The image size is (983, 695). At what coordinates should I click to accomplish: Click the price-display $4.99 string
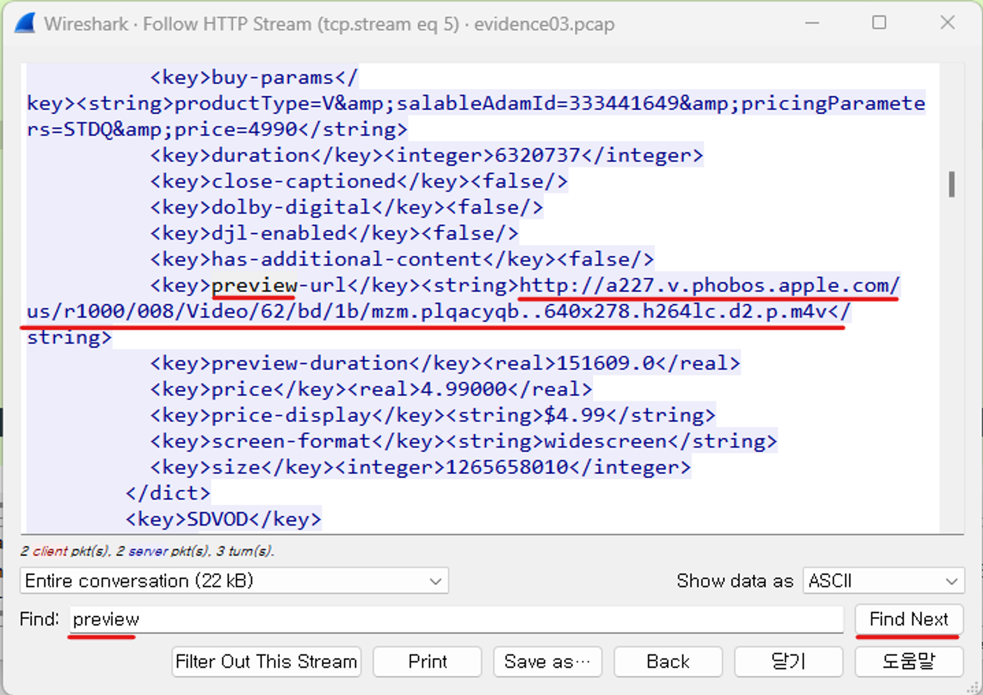point(574,415)
